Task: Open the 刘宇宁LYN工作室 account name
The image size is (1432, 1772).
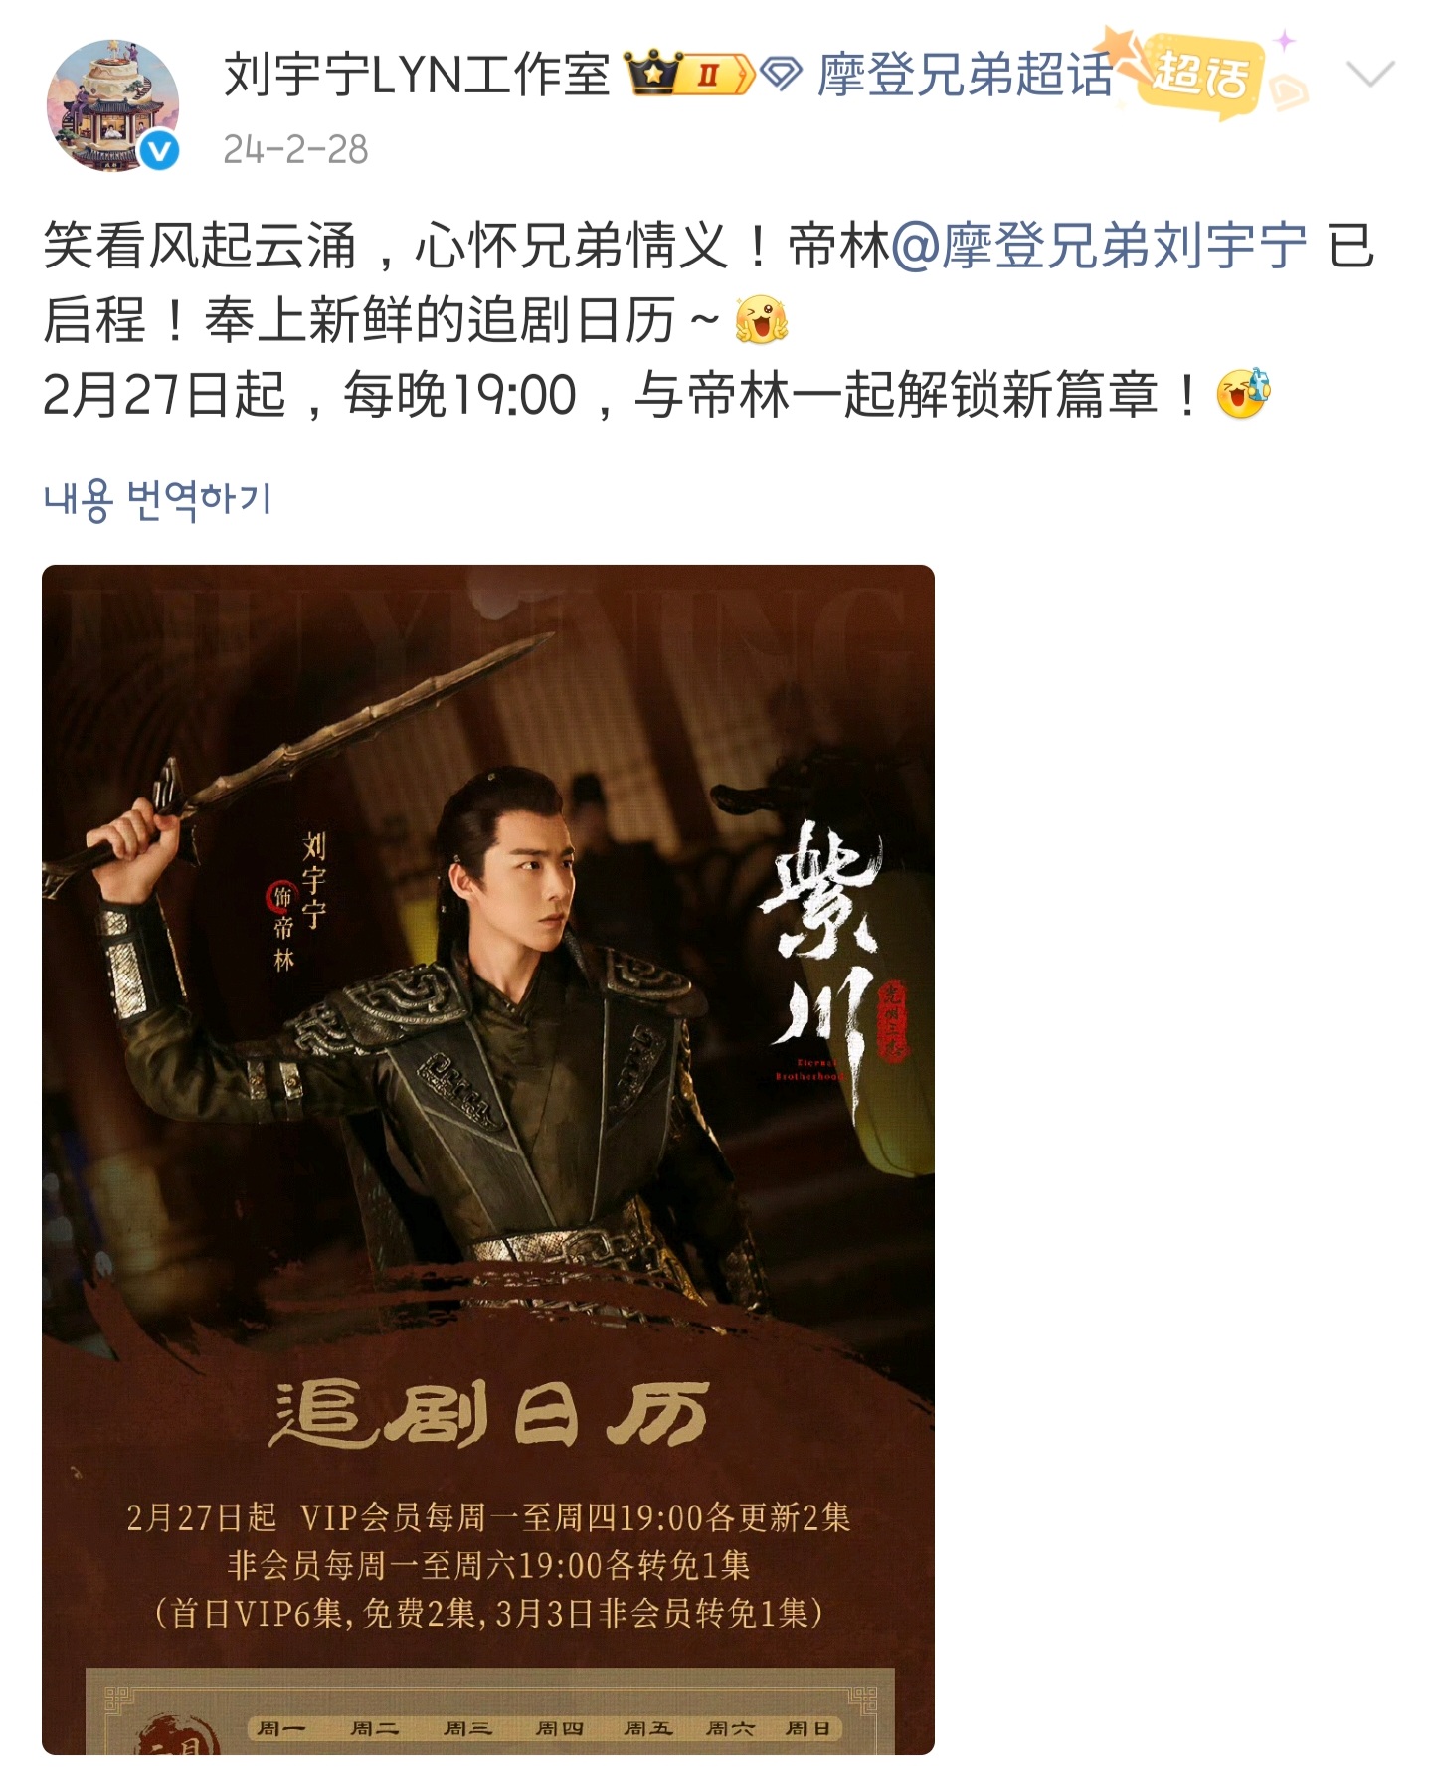Action: tap(417, 76)
